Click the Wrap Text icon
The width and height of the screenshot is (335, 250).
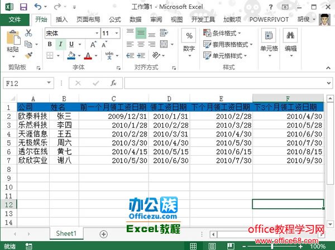pyautogui.click(x=164, y=33)
